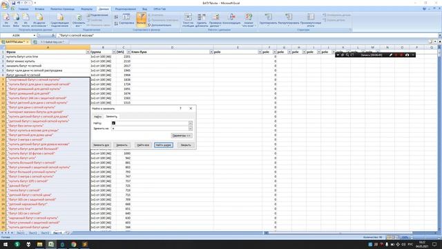
Task: Click Find All in the dialog
Action: (143, 145)
